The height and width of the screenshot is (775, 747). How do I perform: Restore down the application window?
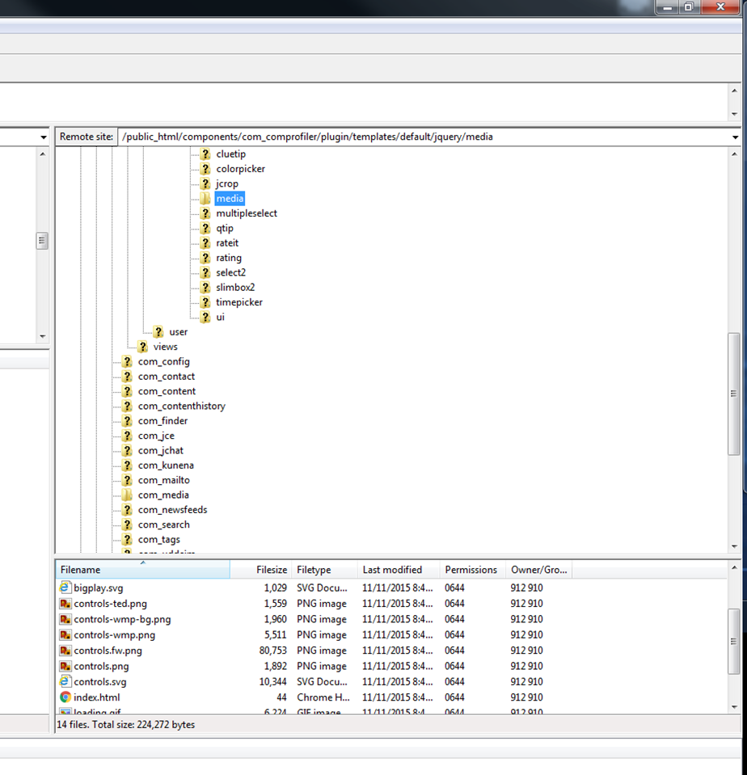tap(689, 7)
